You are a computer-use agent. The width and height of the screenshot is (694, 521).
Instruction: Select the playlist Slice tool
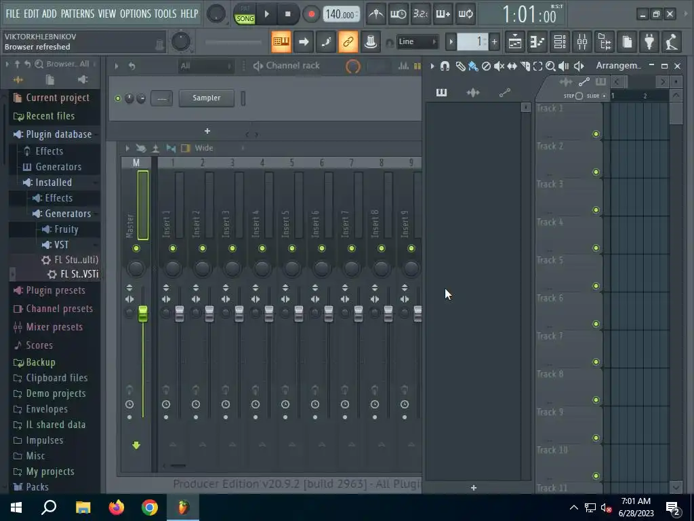(525, 66)
